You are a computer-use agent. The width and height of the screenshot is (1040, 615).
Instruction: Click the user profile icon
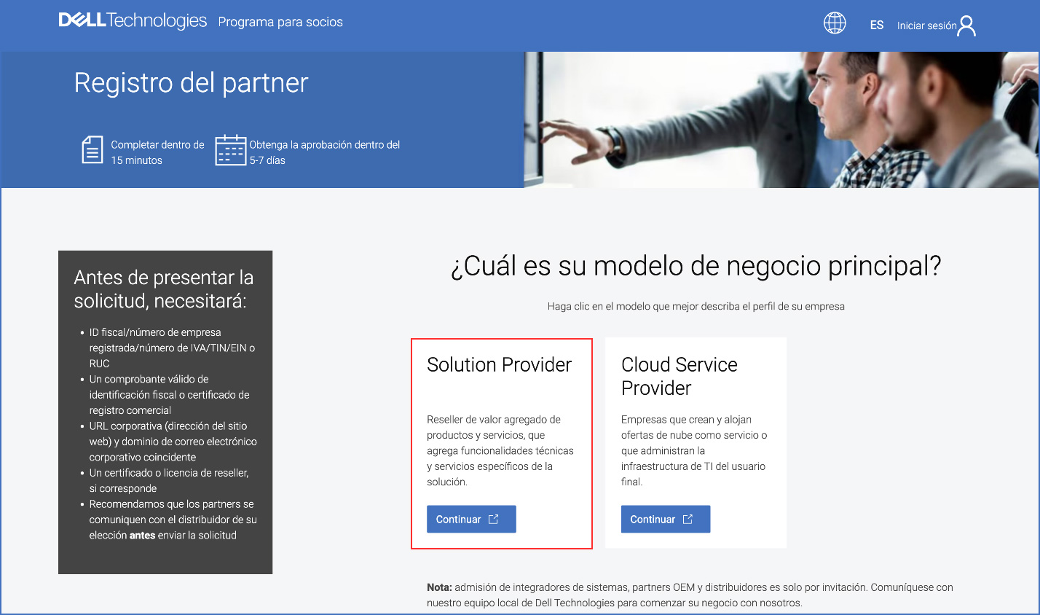click(x=966, y=26)
